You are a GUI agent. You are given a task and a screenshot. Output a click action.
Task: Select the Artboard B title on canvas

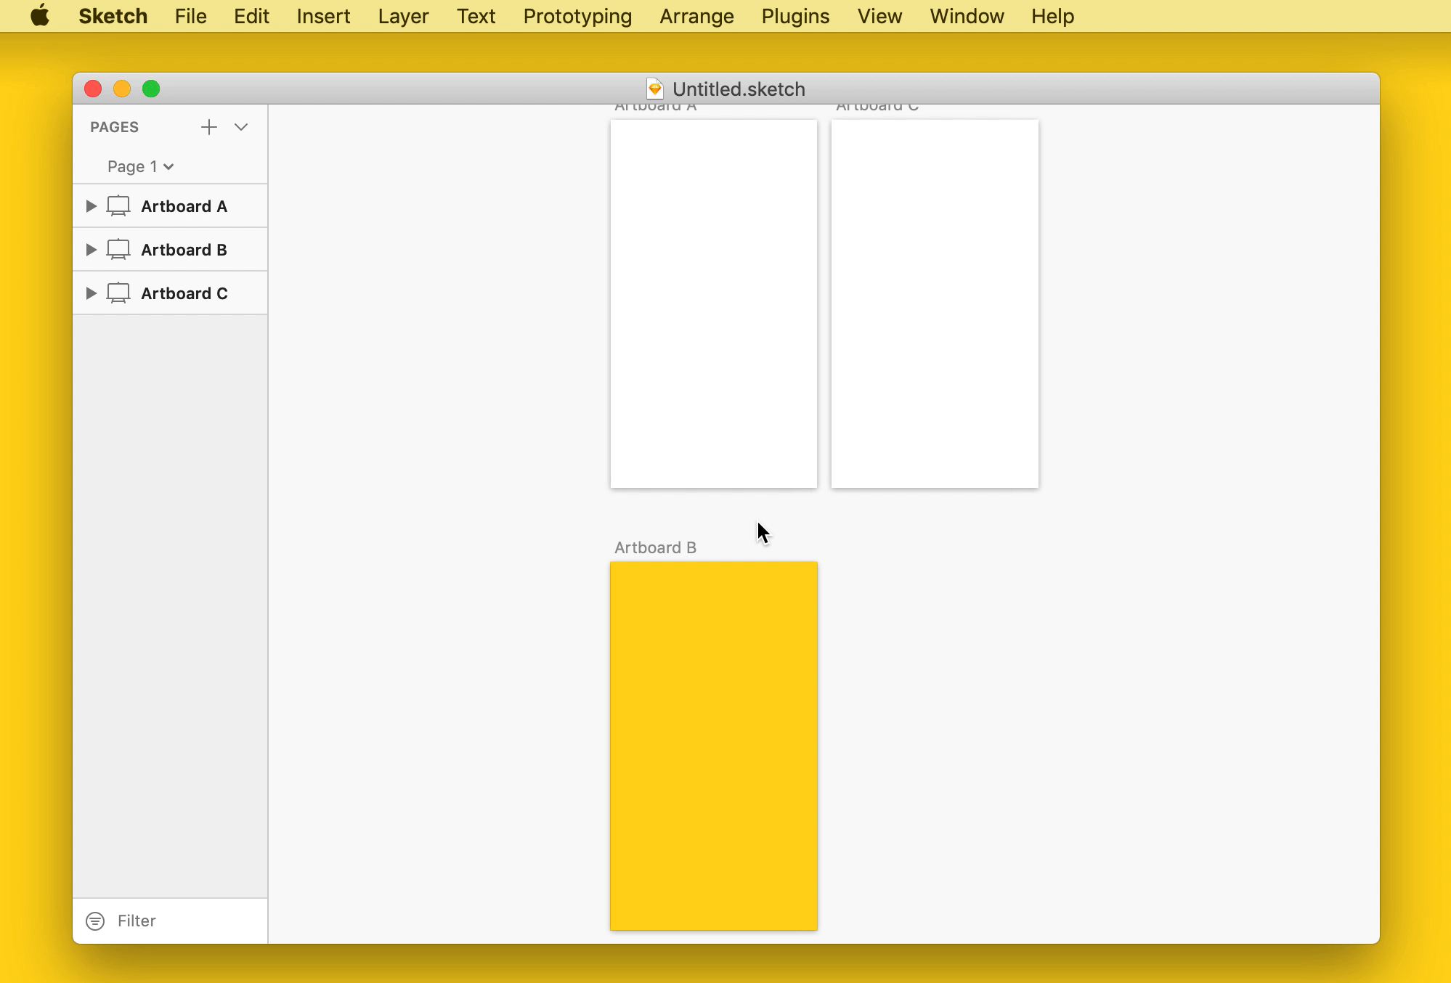point(655,547)
